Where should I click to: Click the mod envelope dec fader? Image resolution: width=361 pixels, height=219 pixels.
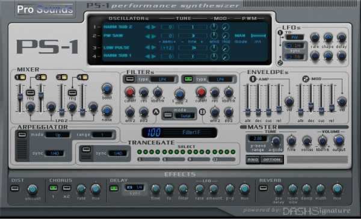(311, 106)
